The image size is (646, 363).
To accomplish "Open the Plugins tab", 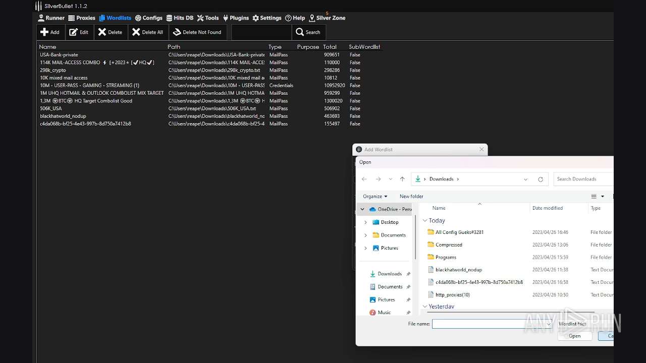I will (x=236, y=18).
